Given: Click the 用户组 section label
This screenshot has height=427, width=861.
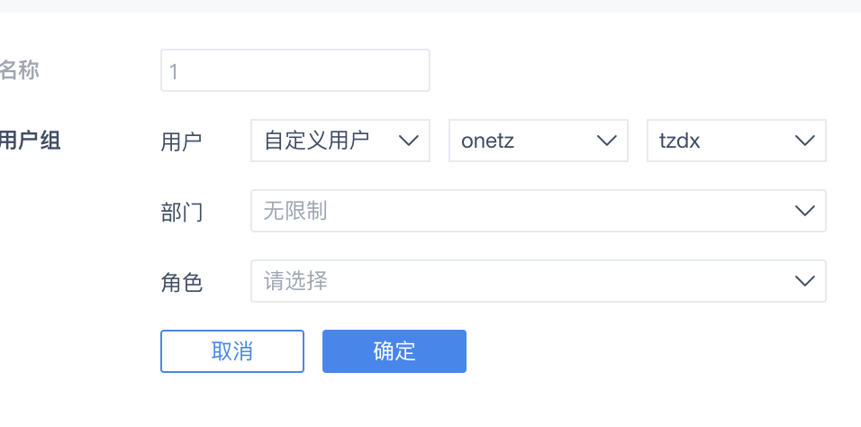Looking at the screenshot, I should click(x=30, y=141).
